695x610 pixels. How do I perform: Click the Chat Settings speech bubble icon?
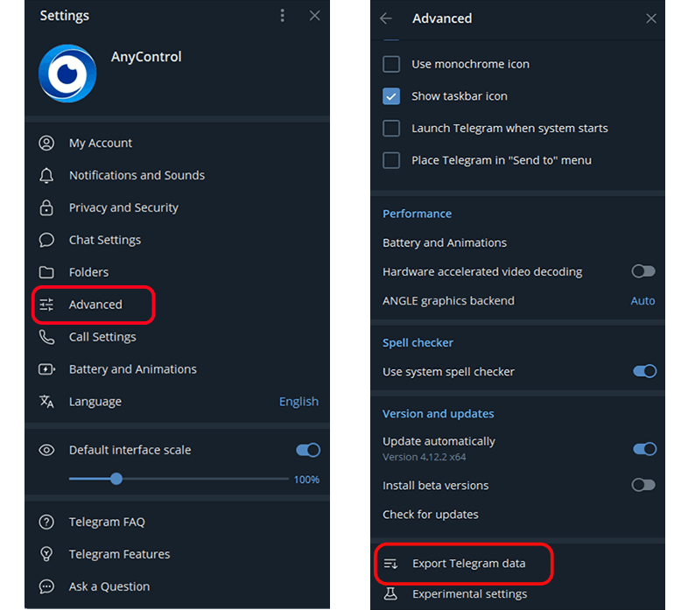click(x=46, y=241)
